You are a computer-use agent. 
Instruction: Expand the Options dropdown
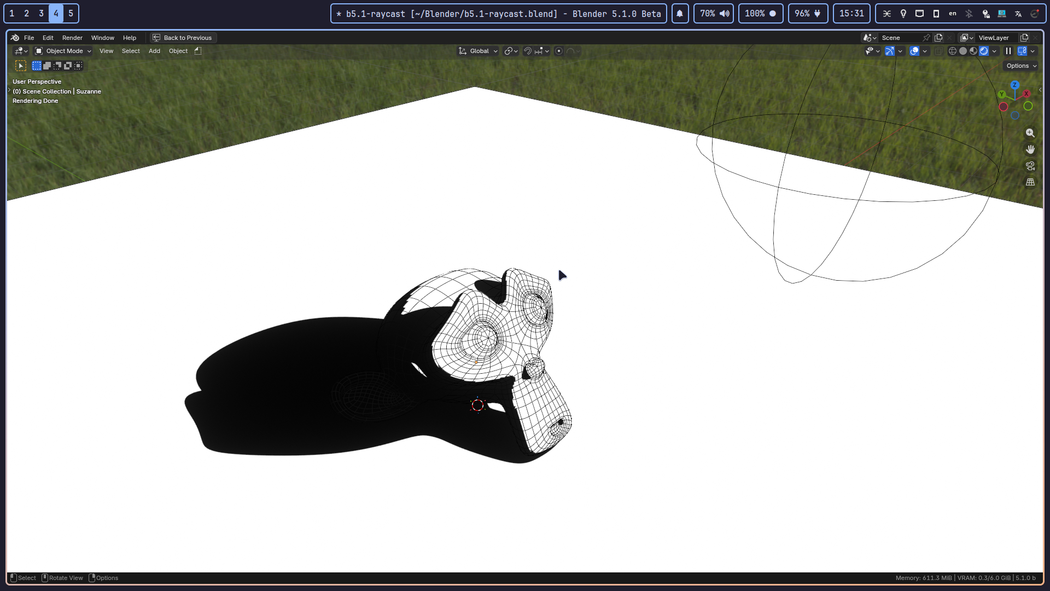pos(1021,66)
